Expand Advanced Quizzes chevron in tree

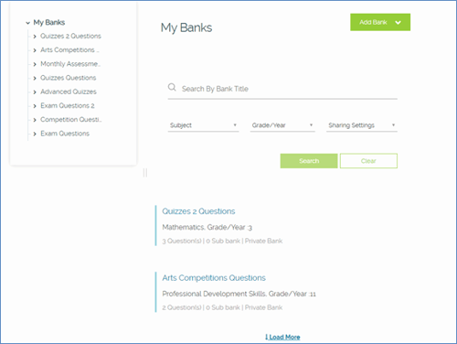point(35,92)
